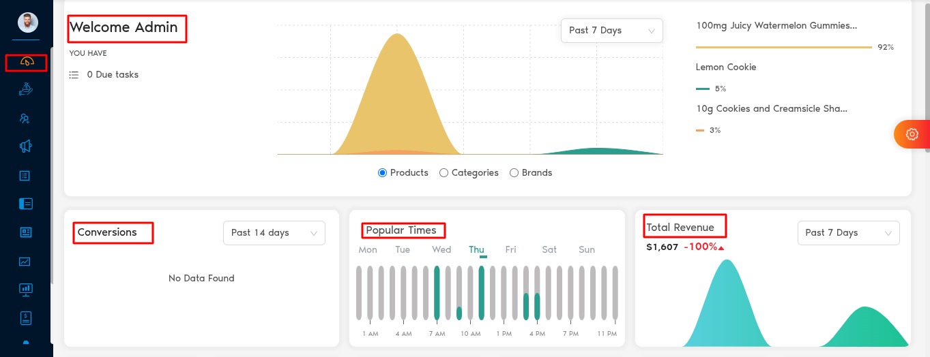Click the $1,607 revenue value
This screenshot has height=357, width=930.
pyautogui.click(x=662, y=247)
